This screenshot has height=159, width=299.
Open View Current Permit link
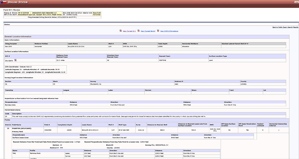(148, 31)
